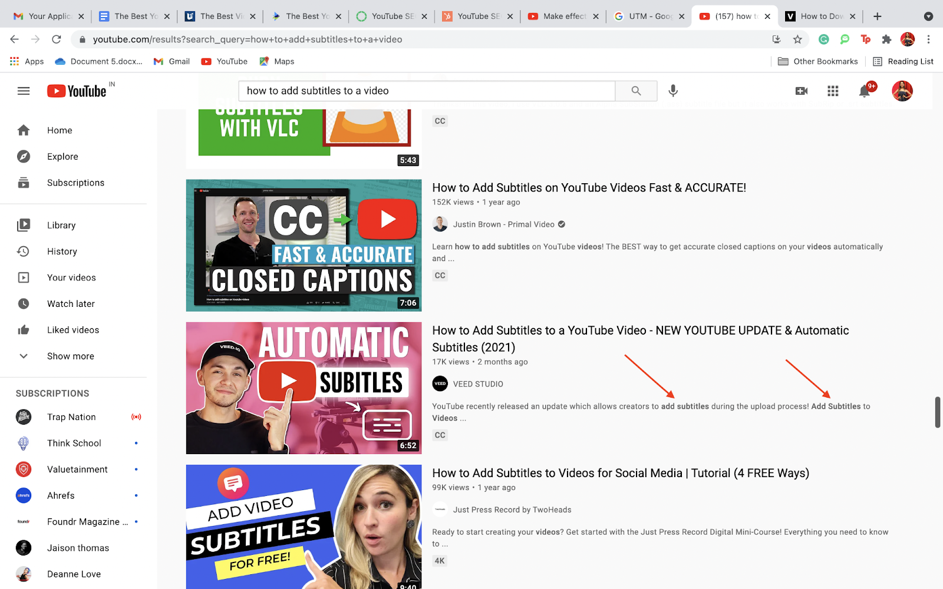Click the address bar URL
Screen dimensions: 943x589
coord(248,39)
